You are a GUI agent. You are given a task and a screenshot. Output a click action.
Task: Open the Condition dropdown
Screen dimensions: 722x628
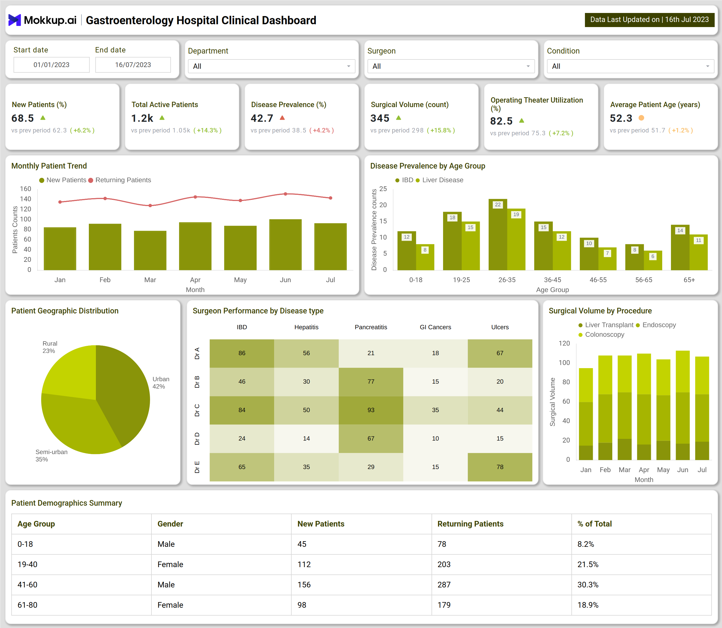coord(630,66)
